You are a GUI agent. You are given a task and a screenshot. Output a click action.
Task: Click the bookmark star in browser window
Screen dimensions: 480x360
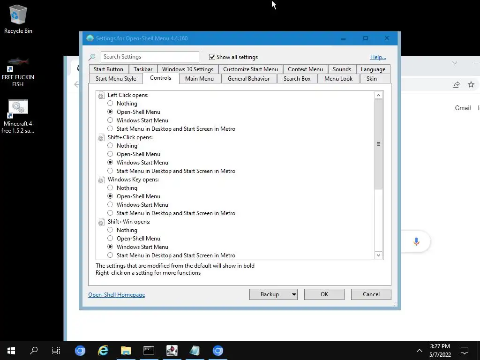pyautogui.click(x=471, y=84)
